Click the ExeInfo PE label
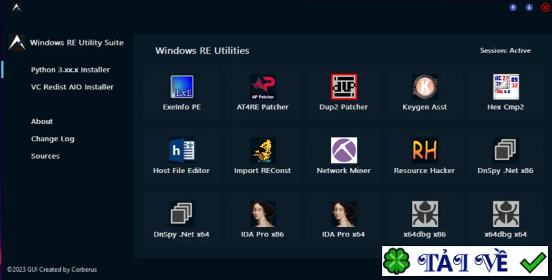Image resolution: width=552 pixels, height=280 pixels. 181,107
